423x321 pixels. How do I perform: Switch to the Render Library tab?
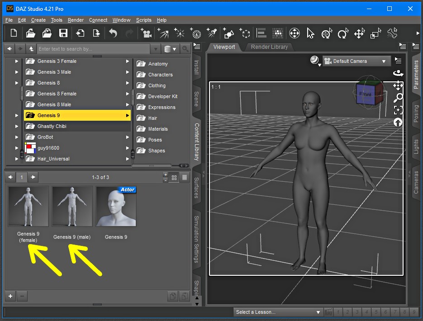pyautogui.click(x=269, y=47)
